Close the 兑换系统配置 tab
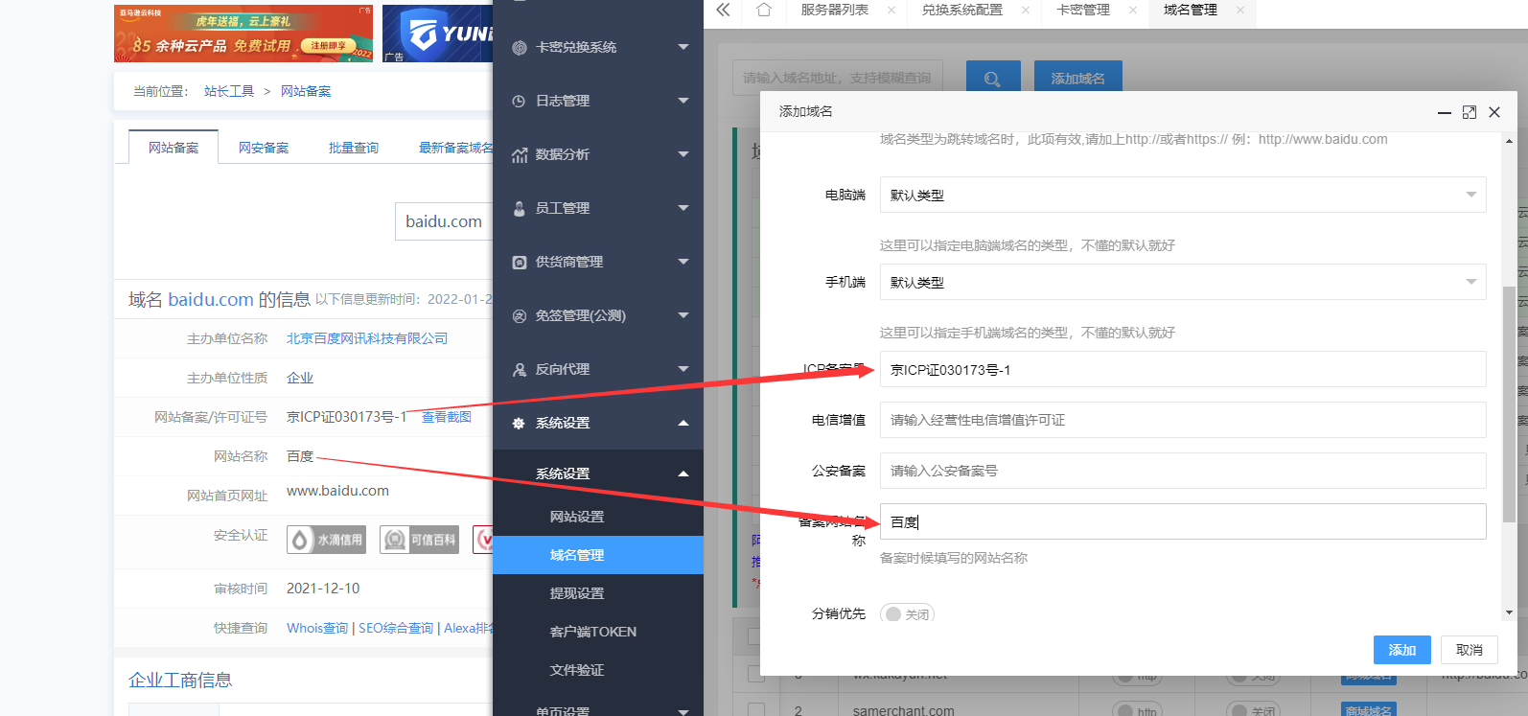The height and width of the screenshot is (716, 1528). coord(1026,10)
